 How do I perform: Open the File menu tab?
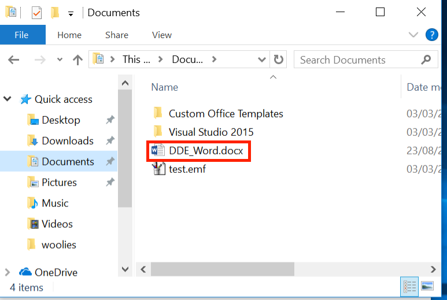click(x=21, y=35)
